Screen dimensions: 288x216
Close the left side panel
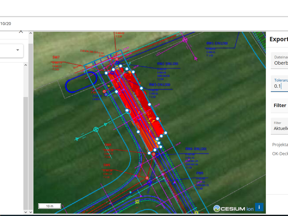(21, 32)
